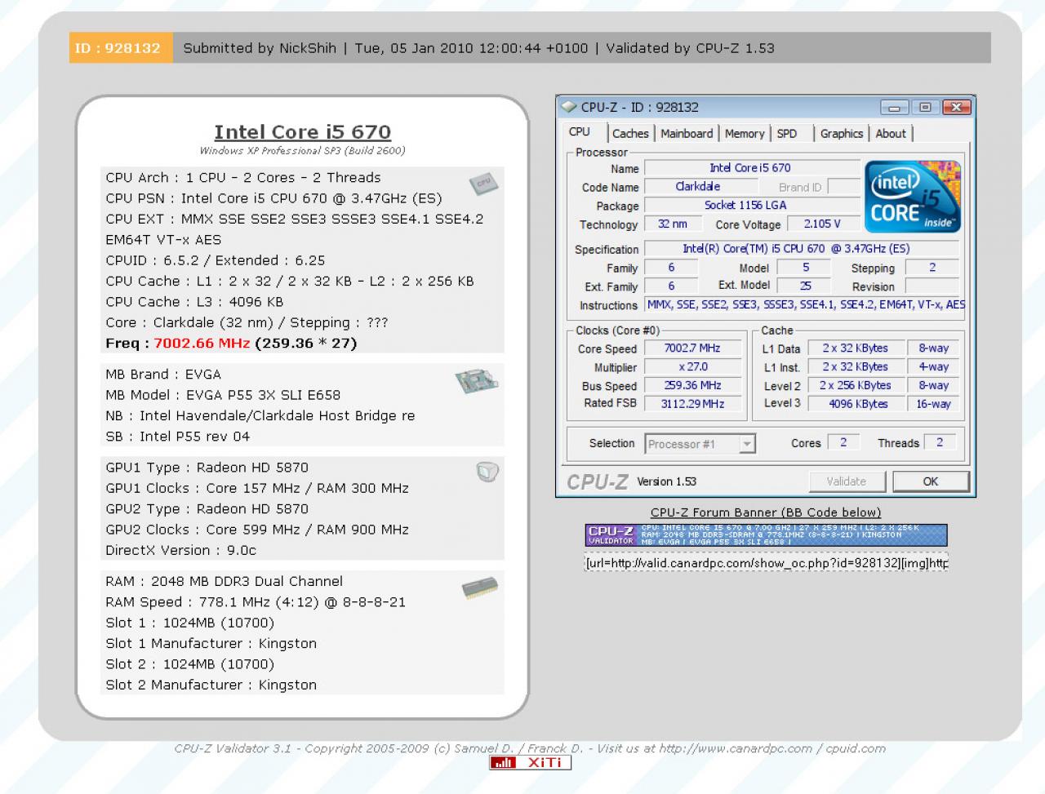Click the Level 2 cache 2 x 256 KBytes
1045x794 pixels.
click(x=855, y=386)
